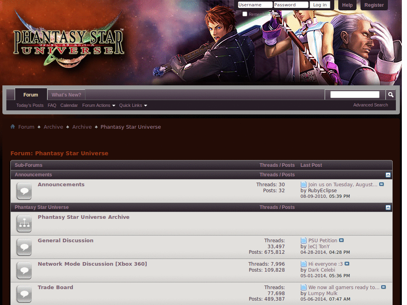Open Advanced Search
The height and width of the screenshot is (305, 407).
[370, 105]
